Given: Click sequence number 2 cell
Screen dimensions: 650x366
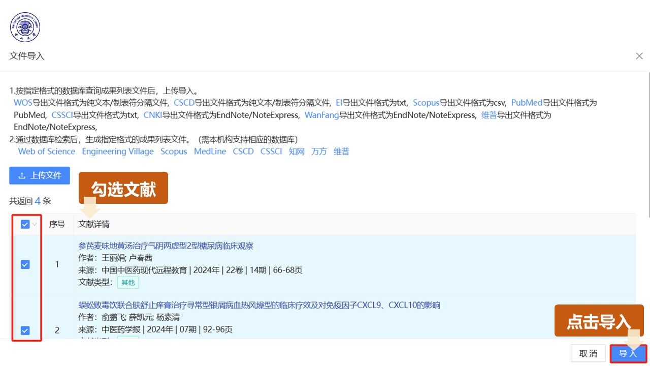Looking at the screenshot, I should pyautogui.click(x=57, y=330).
